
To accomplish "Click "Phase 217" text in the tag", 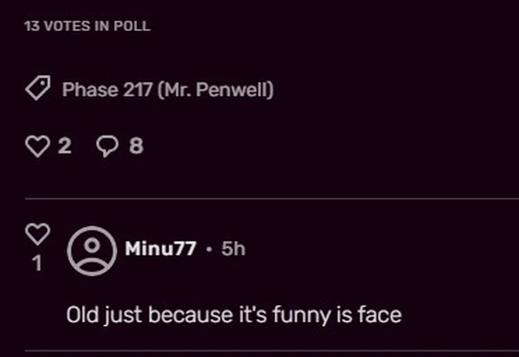I will 107,90.
